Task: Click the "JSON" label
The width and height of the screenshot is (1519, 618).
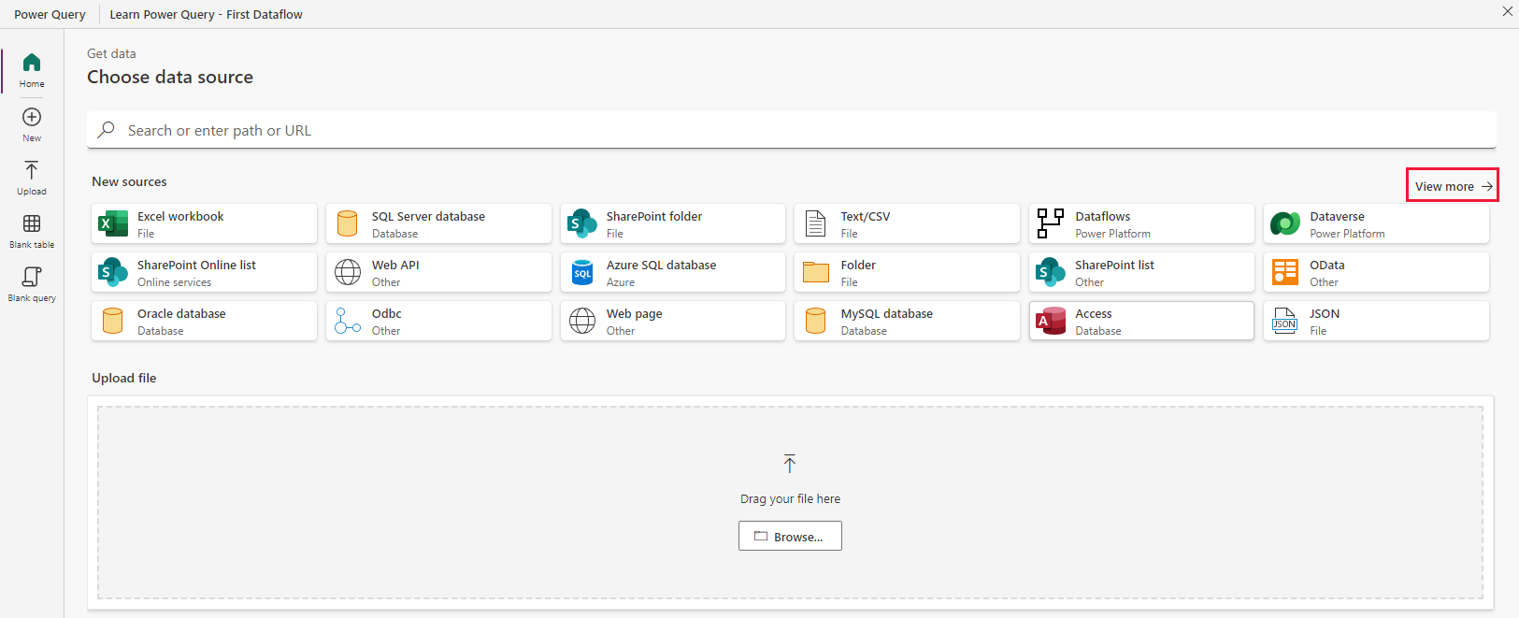Action: pos(1325,313)
